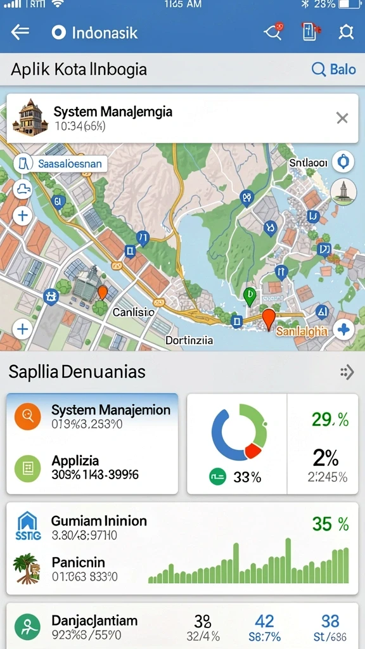Open the System Manajemion list item
Screen dimensions: 365x649
coord(93,417)
